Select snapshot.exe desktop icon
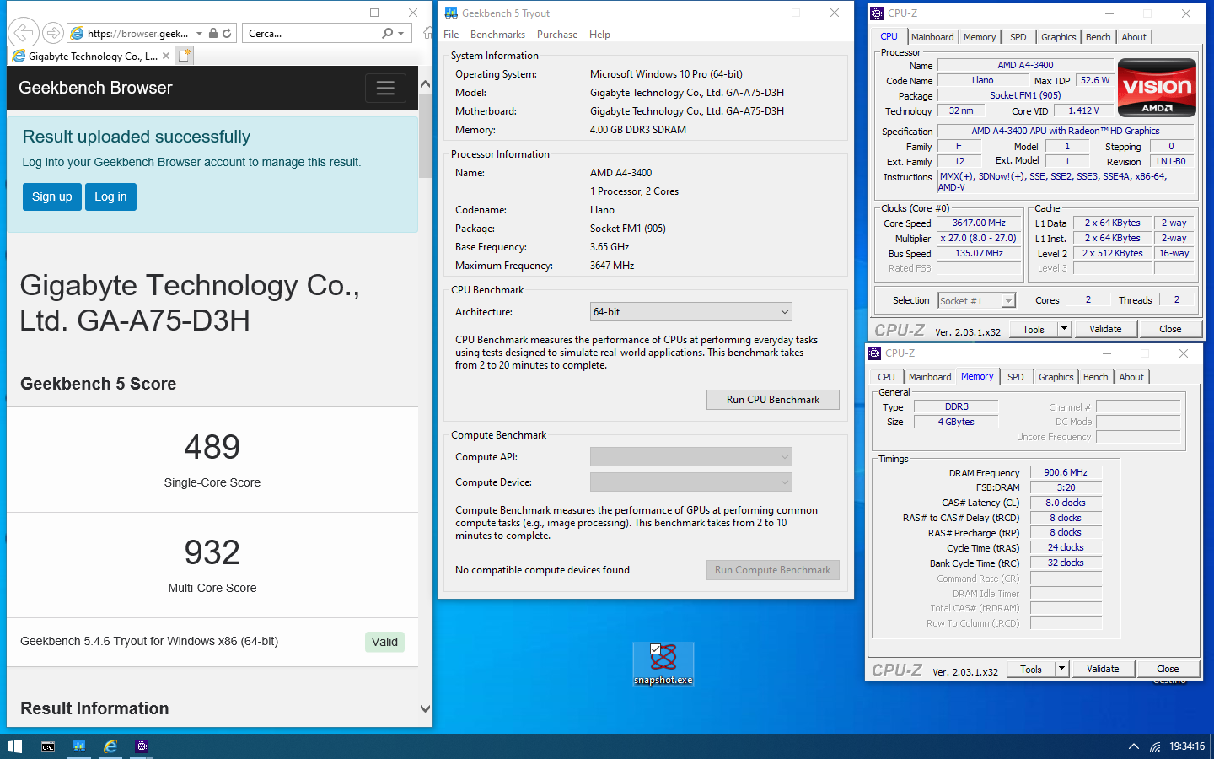Viewport: 1214px width, 759px height. coord(663,665)
